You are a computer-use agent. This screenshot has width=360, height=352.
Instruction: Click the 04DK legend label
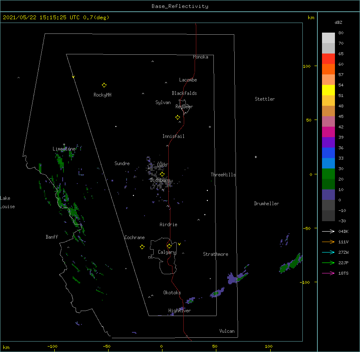point(343,231)
